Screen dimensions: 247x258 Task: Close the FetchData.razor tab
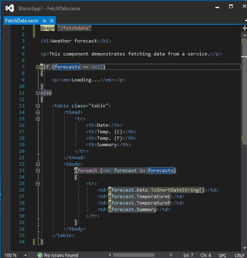click(51, 20)
